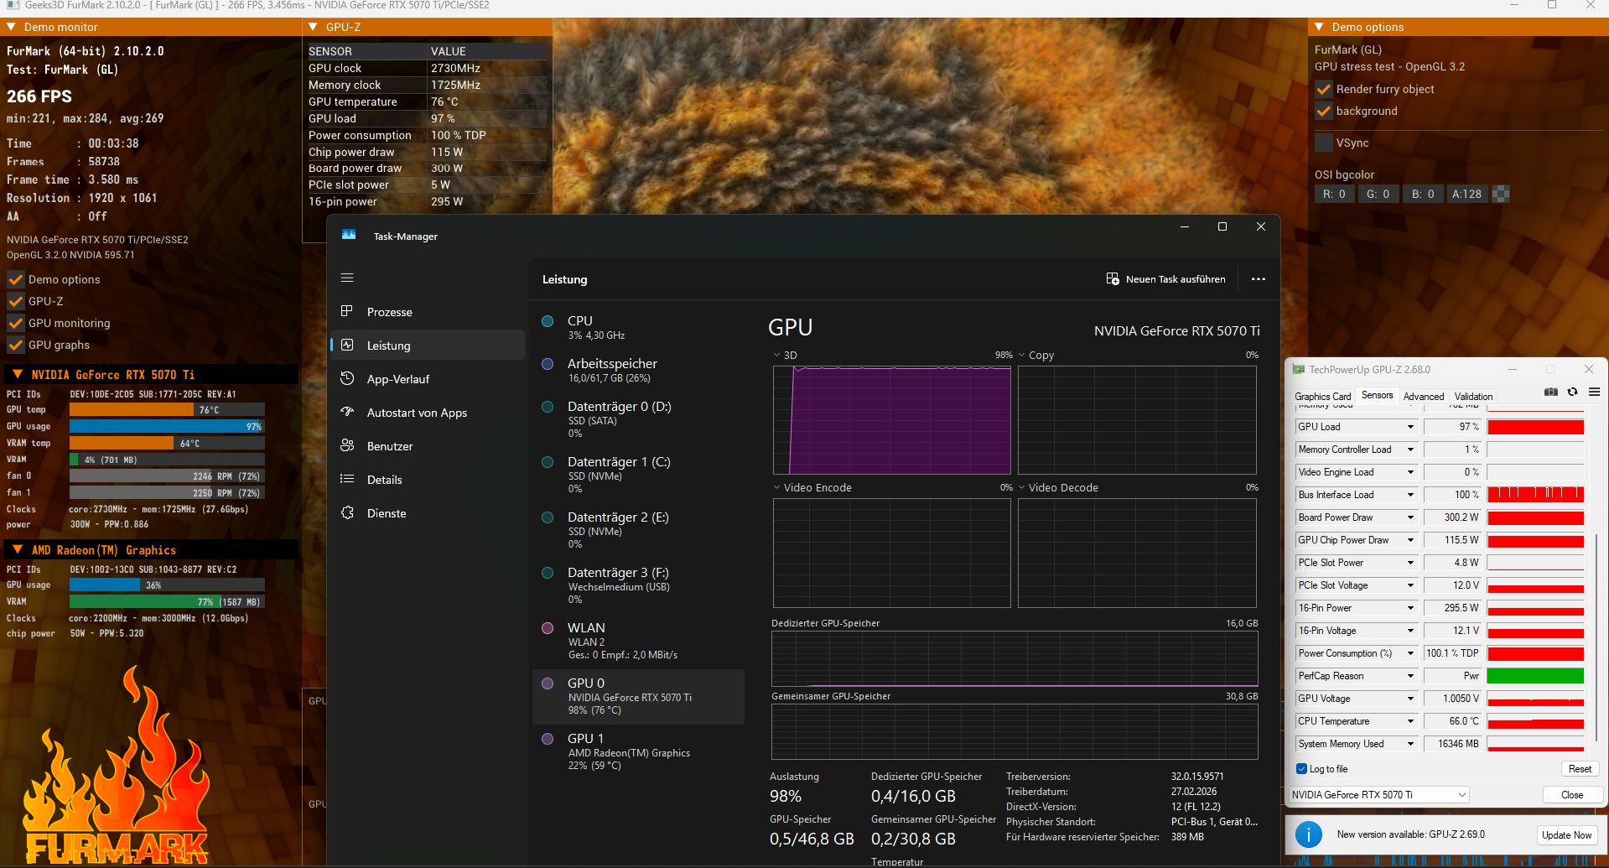Open the 3D graph engine dropdown chevron
Viewport: 1609px width, 868px height.
777,356
